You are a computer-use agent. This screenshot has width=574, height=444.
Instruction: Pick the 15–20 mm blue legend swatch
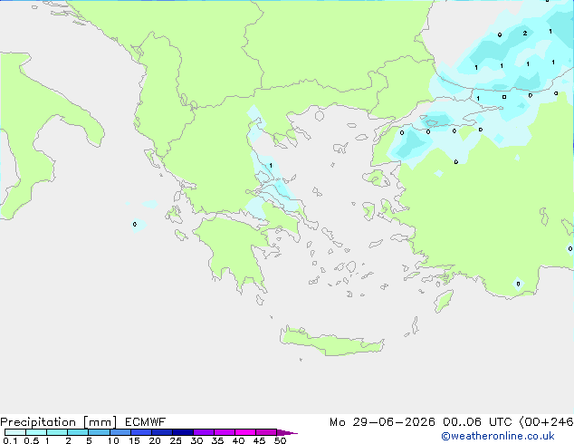140,432
